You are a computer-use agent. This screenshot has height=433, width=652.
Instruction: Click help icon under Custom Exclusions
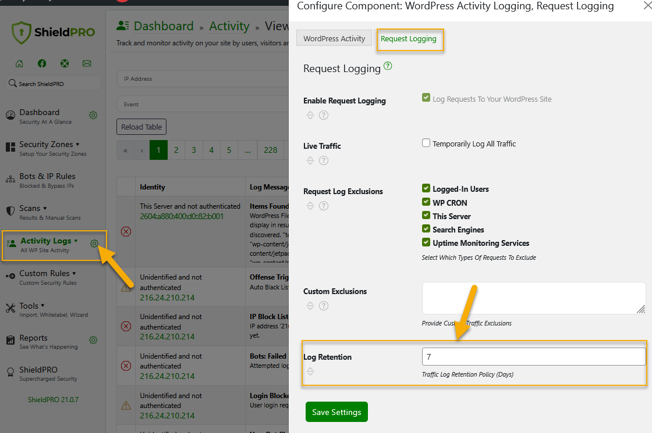coord(324,306)
